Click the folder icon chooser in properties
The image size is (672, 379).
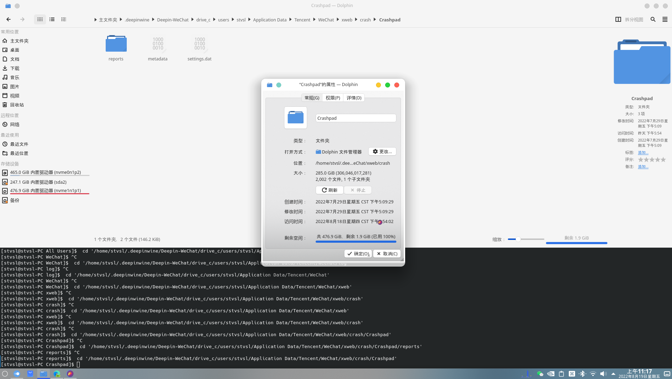(296, 118)
